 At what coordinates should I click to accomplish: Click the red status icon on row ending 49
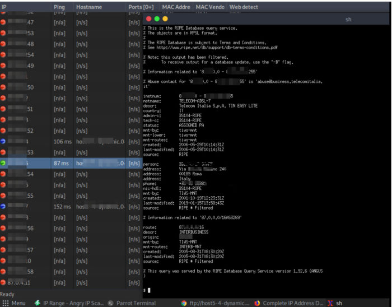(x=3, y=66)
